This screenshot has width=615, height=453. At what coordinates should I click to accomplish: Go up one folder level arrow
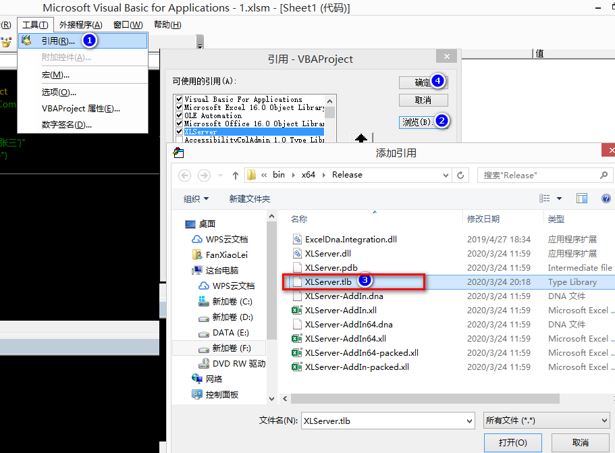pos(236,176)
